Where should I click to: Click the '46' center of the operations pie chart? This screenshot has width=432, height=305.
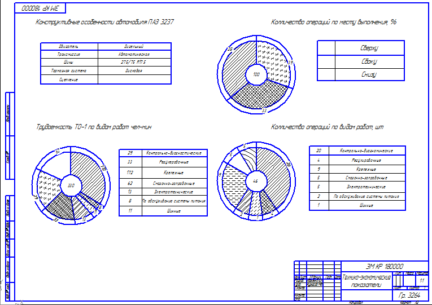(x=255, y=181)
